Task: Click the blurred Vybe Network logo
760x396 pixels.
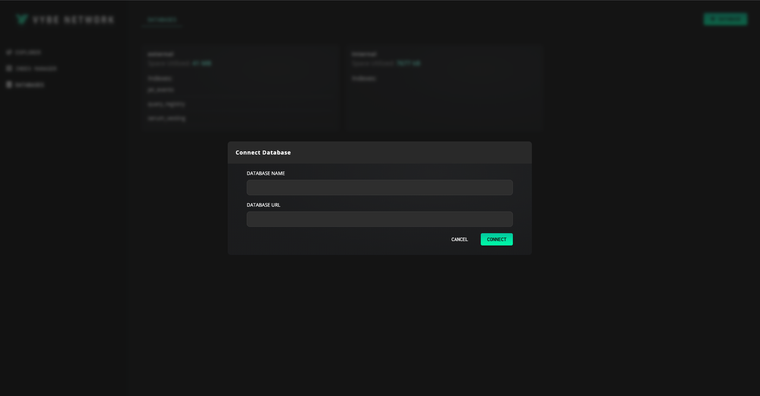Action: (65, 20)
